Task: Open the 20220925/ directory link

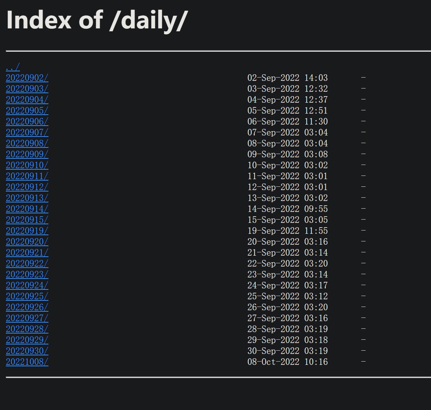Action: pos(27,296)
